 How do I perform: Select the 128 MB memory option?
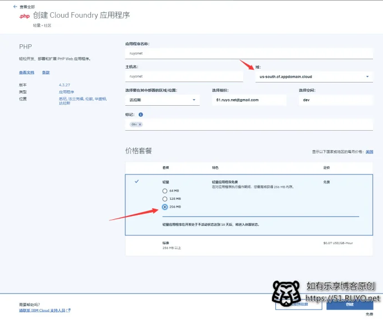(x=165, y=199)
